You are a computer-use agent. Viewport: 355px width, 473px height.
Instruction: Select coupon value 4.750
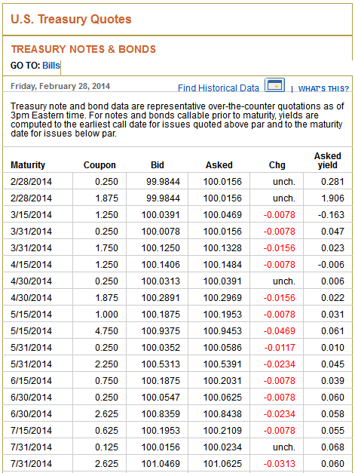pyautogui.click(x=107, y=331)
